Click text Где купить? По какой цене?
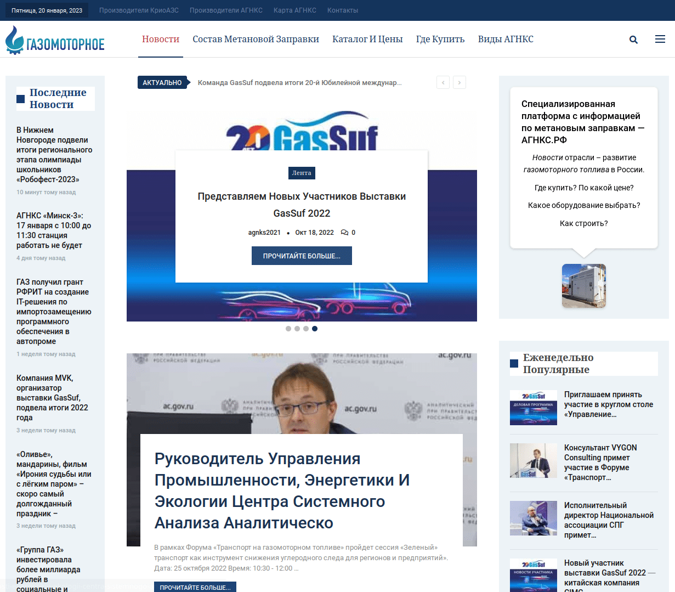The height and width of the screenshot is (592, 675). click(x=584, y=188)
